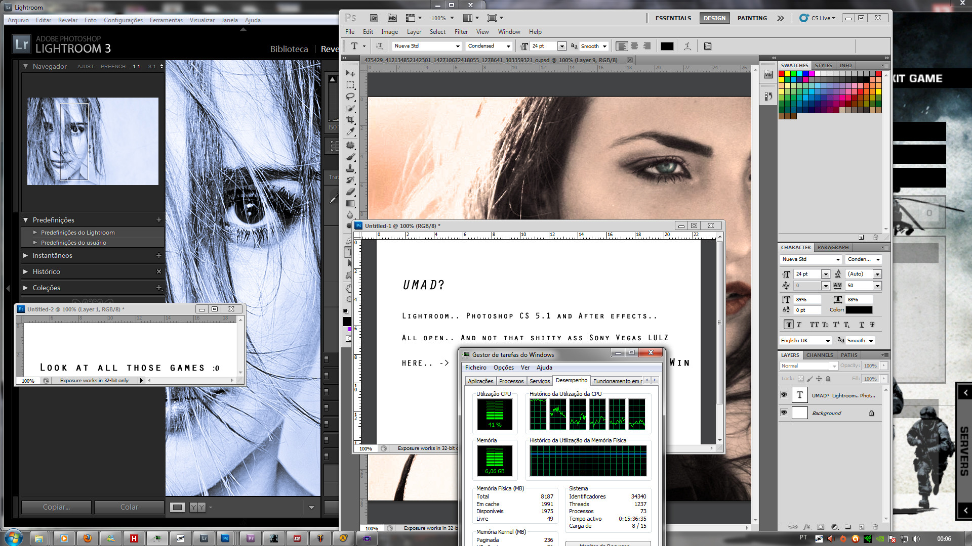Open the English: UK language dropdown

[x=806, y=340]
